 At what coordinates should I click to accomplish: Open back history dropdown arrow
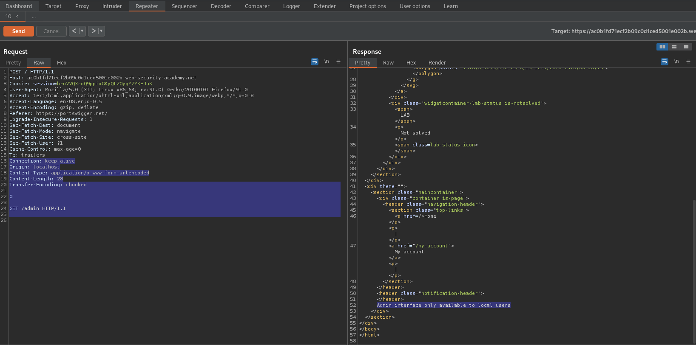tap(82, 31)
